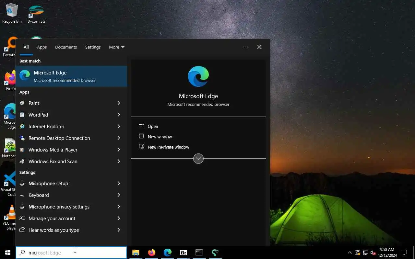Expand the Hear words as you type arrow
The image size is (415, 259).
click(119, 230)
